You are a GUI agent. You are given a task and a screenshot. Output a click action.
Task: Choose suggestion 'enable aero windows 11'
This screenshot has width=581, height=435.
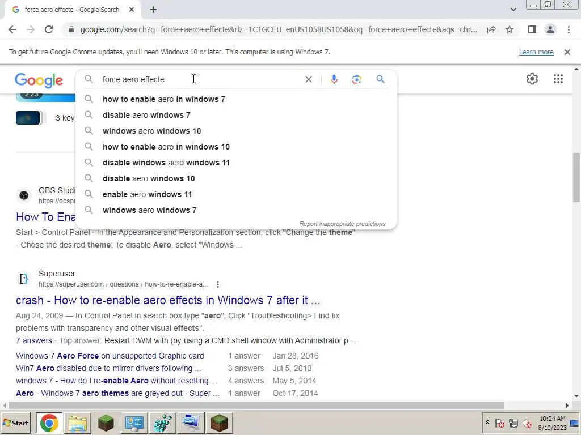click(x=236, y=195)
